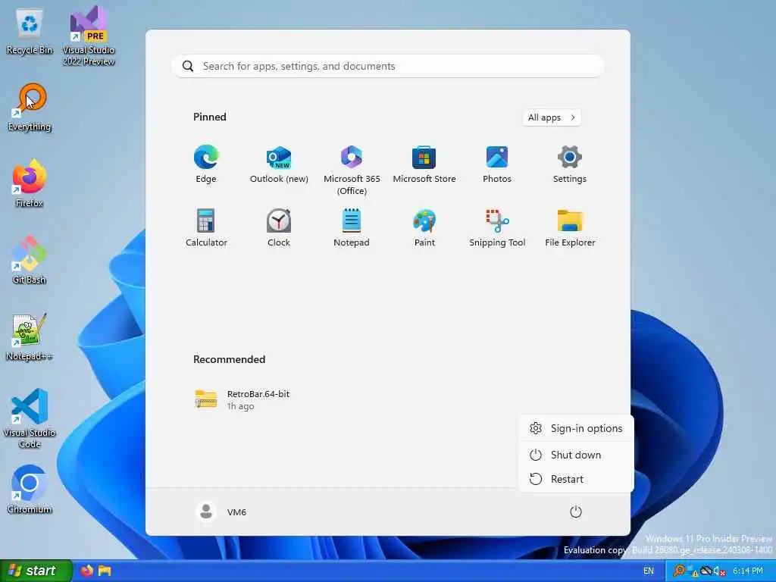Viewport: 776px width, 582px height.
Task: Open the folder icon in the taskbar quick launch
Action: [105, 571]
